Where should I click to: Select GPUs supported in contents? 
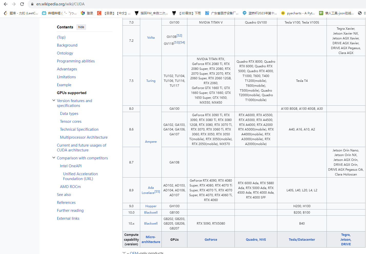click(x=72, y=93)
